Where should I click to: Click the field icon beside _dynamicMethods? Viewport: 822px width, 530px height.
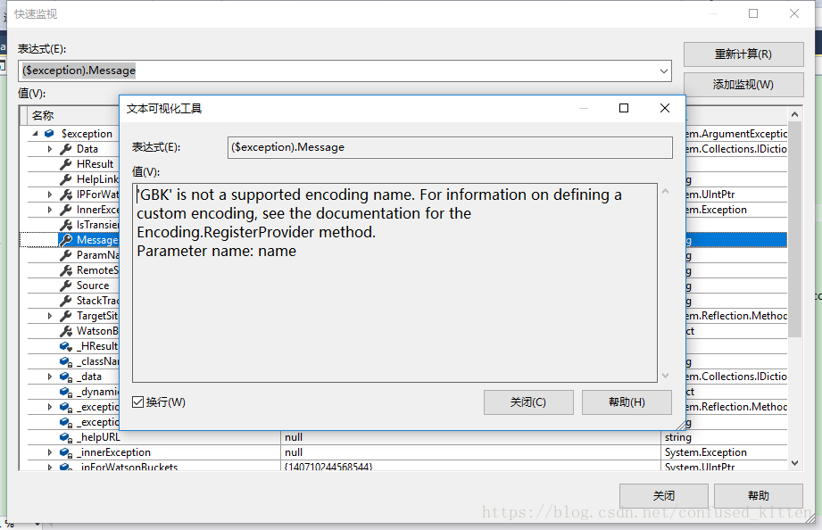tap(65, 392)
